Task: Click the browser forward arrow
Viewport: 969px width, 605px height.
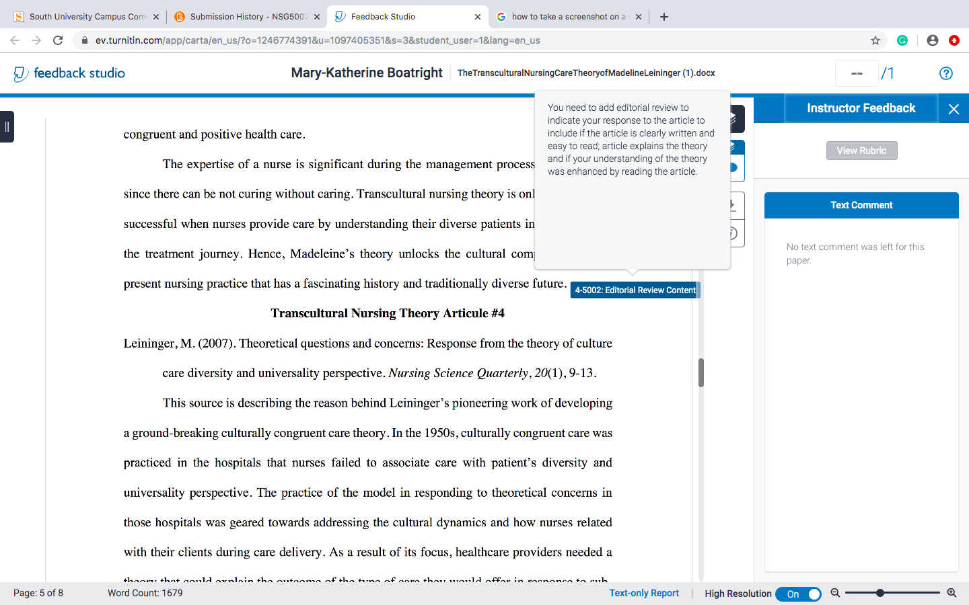Action: 36,40
